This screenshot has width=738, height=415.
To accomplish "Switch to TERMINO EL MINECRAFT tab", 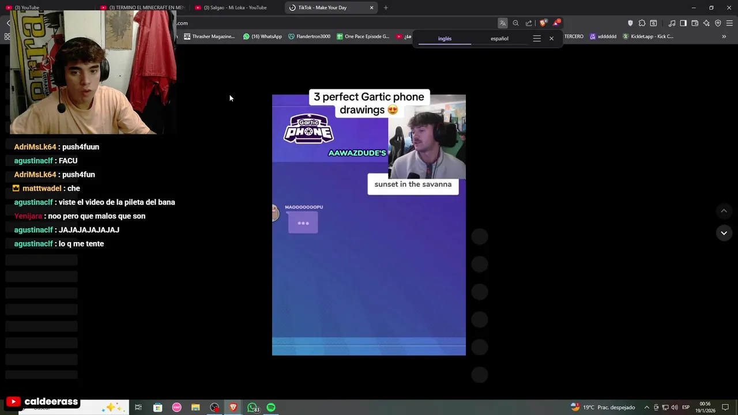I will pos(141,7).
